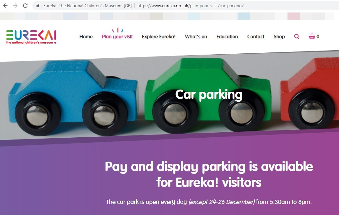Click the site identity label Eureka! [GB]

(x=87, y=6)
